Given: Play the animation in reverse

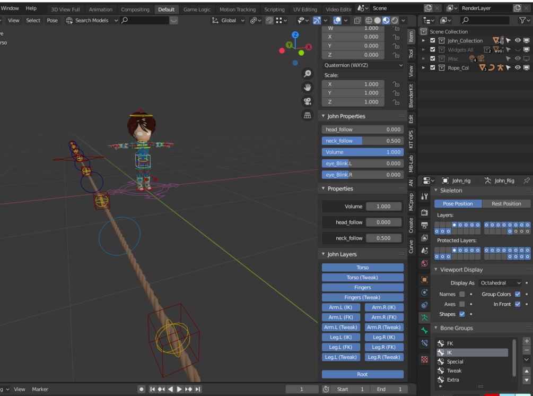Looking at the screenshot, I should (x=171, y=389).
